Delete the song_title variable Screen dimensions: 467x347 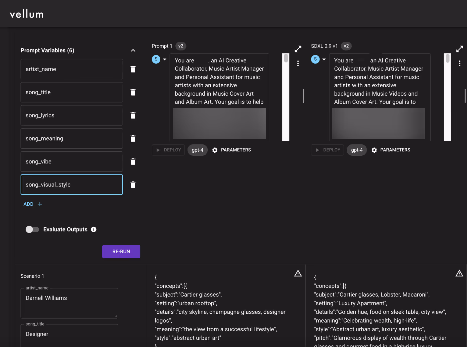click(133, 92)
